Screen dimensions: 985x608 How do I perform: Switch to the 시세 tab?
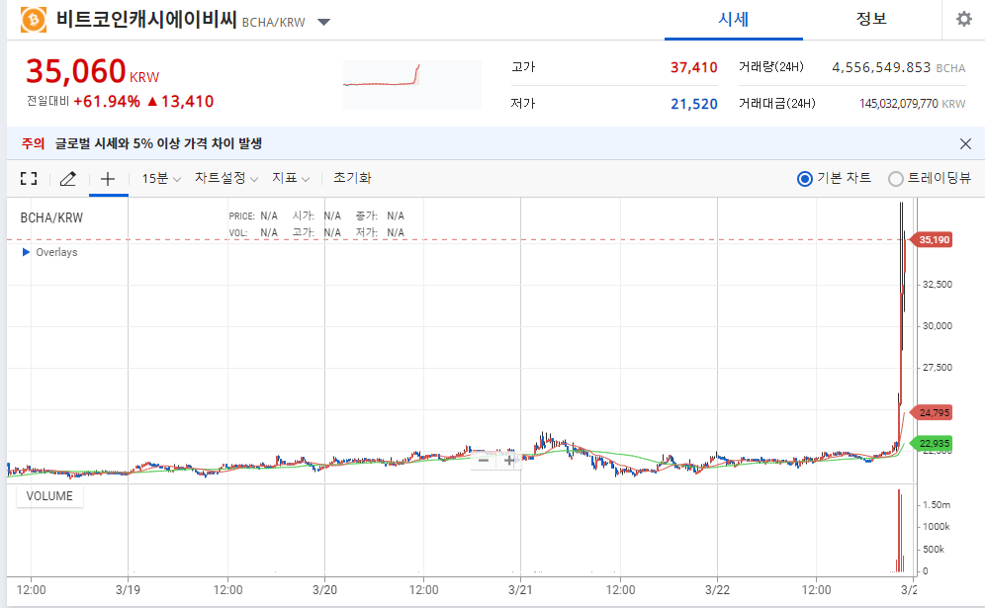tap(733, 20)
